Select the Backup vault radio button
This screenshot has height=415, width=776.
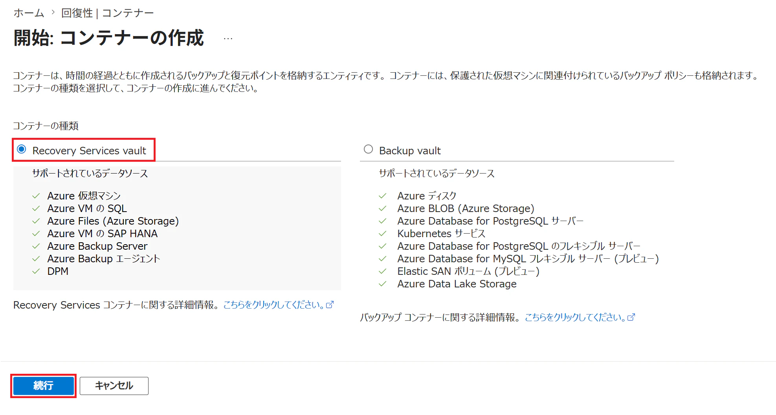click(x=368, y=149)
